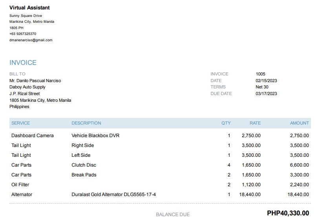Click the Right Side description cell

83,145
